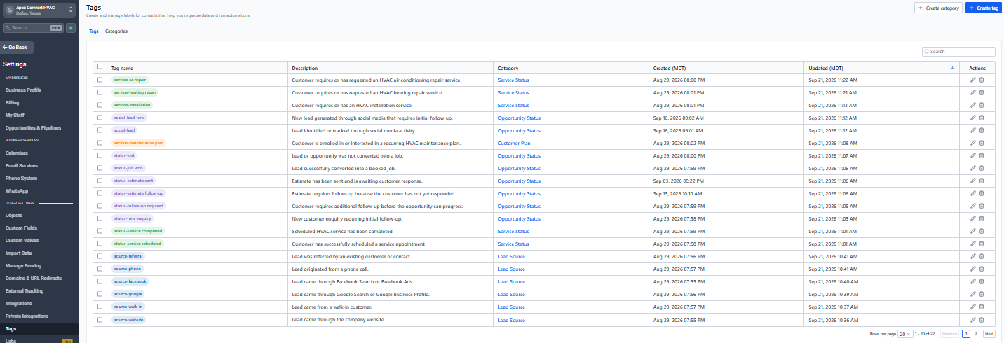Open the Apex Comfort HVAC account switcher

(x=39, y=10)
